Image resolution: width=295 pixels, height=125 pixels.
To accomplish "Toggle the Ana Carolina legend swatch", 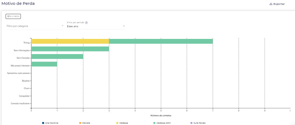I will (43, 123).
